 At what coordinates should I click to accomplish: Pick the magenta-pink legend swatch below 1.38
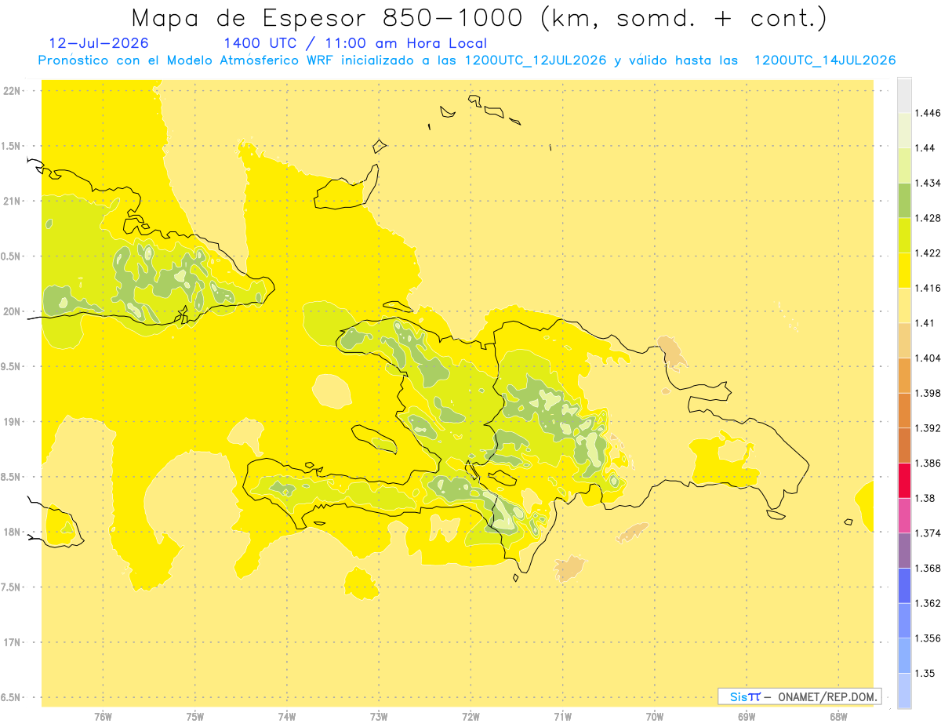904,515
